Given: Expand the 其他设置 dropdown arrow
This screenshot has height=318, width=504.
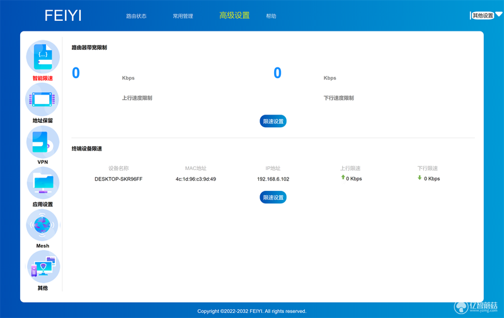Looking at the screenshot, I should coord(499,14).
